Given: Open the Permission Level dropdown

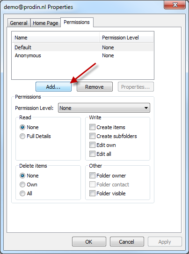Looking at the screenshot, I should (104, 108).
